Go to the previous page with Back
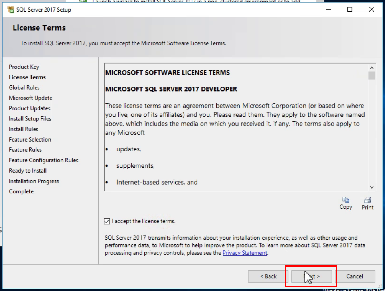The image size is (385, 291). pyautogui.click(x=268, y=276)
